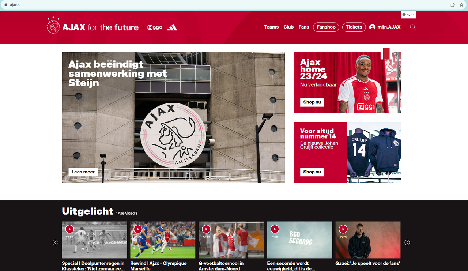This screenshot has width=468, height=271.
Task: Click Lees meer on Steijn article
Action: [83, 172]
